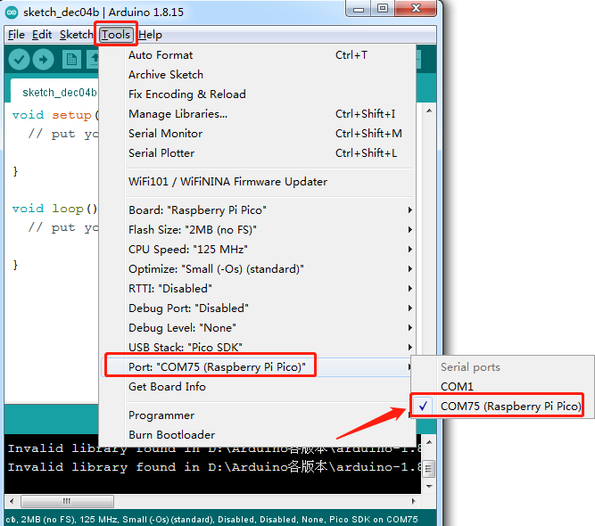Click the console vertical scrollbar thumb
595x526 pixels.
(x=429, y=469)
